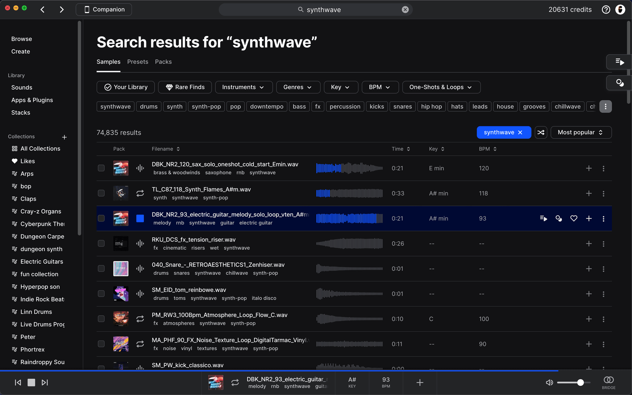Sort results by Time column
632x395 pixels.
pos(401,149)
